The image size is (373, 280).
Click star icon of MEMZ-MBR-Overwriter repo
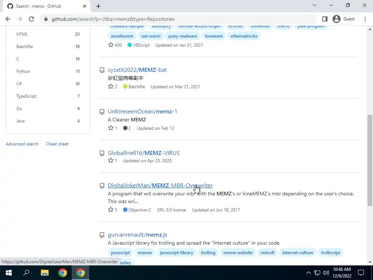point(111,210)
